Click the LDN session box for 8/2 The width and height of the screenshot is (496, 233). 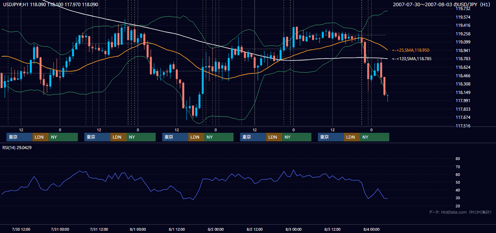click(x=274, y=137)
